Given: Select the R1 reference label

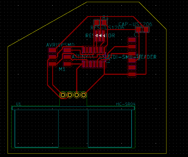Looking at the screenshot, I should 106,18.
